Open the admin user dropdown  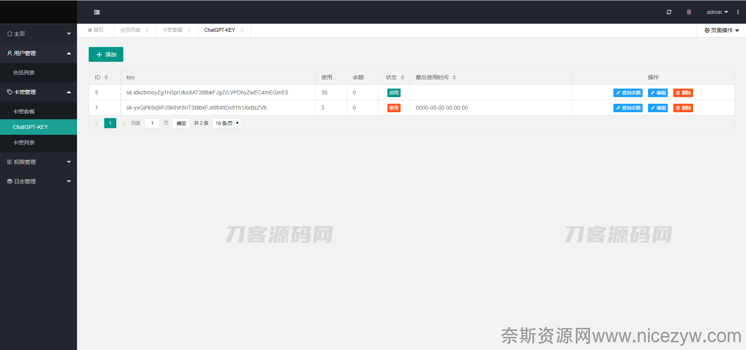(717, 12)
